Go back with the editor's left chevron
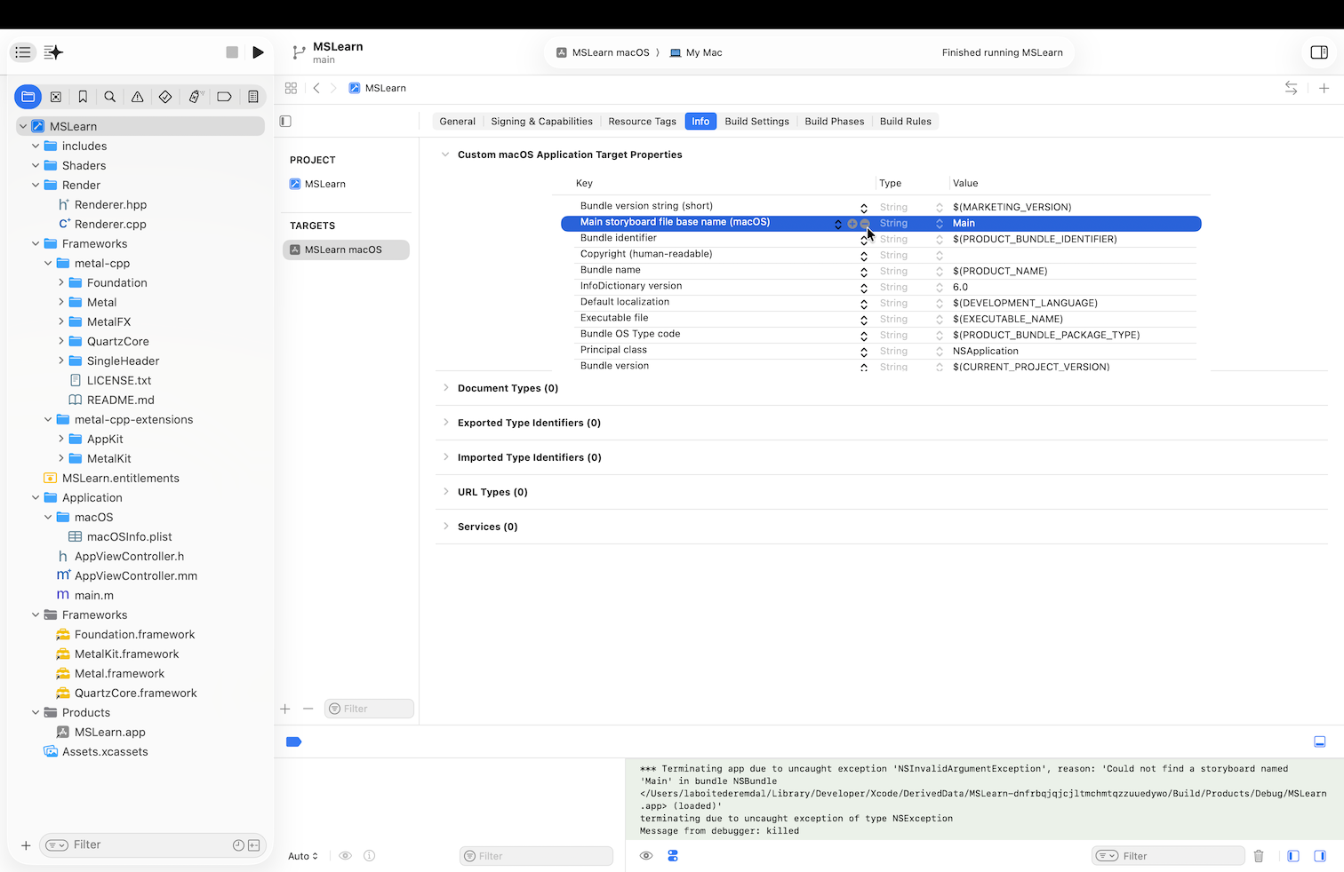This screenshot has height=872, width=1344. pos(316,88)
